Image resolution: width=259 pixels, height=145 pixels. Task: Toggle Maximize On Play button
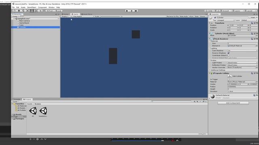(173, 17)
